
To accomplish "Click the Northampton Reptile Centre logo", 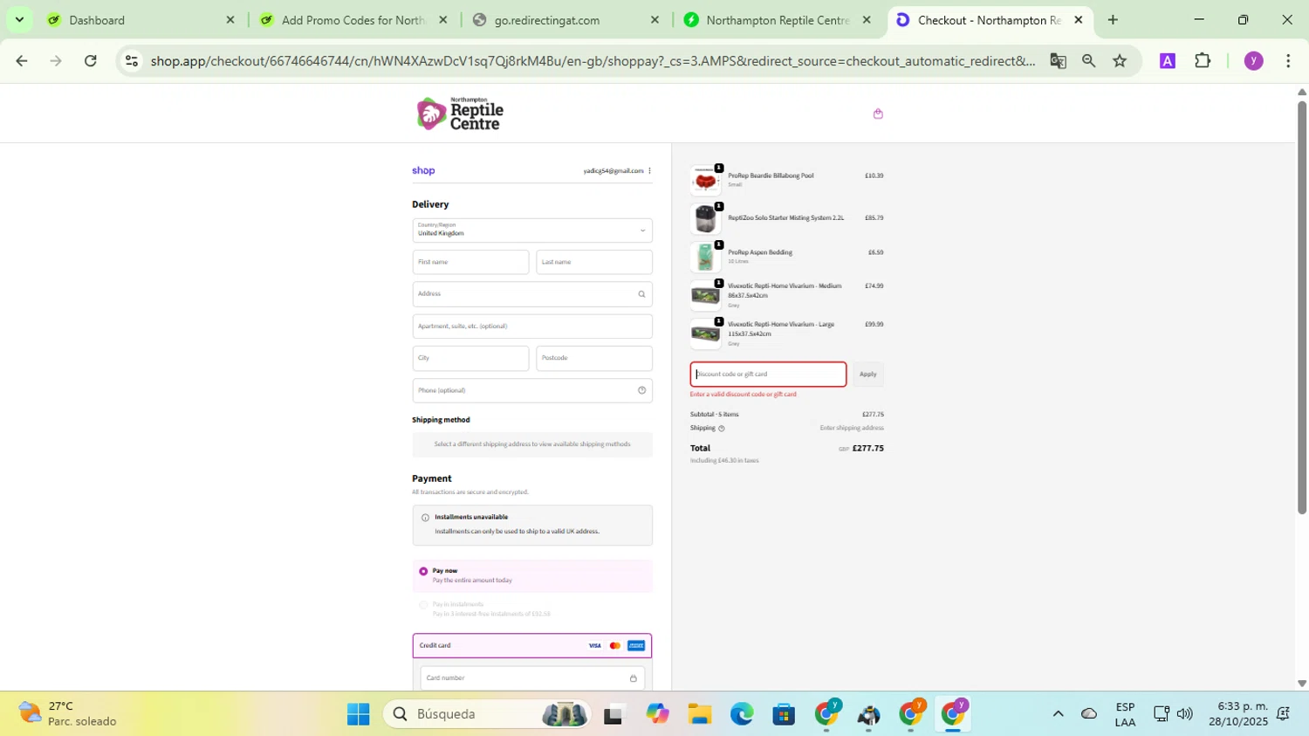I will pyautogui.click(x=460, y=113).
